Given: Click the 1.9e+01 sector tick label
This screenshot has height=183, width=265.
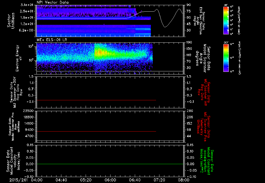Looking at the screenshot, I should click(27, 18).
